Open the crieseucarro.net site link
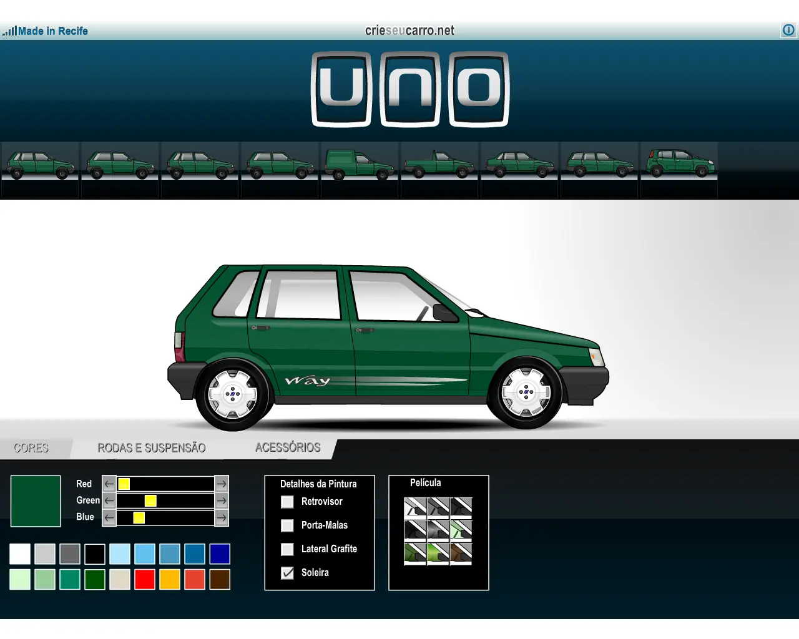799x639 pixels. coord(410,30)
